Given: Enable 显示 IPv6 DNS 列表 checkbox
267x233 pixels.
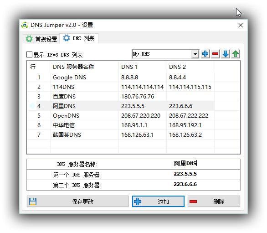Looking at the screenshot, I should coord(29,55).
